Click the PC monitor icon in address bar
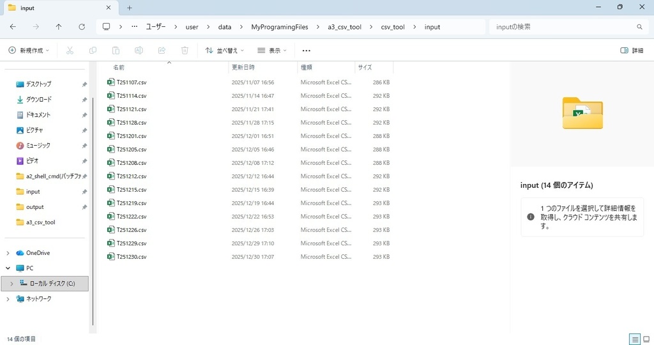This screenshot has width=654, height=345. tap(107, 27)
